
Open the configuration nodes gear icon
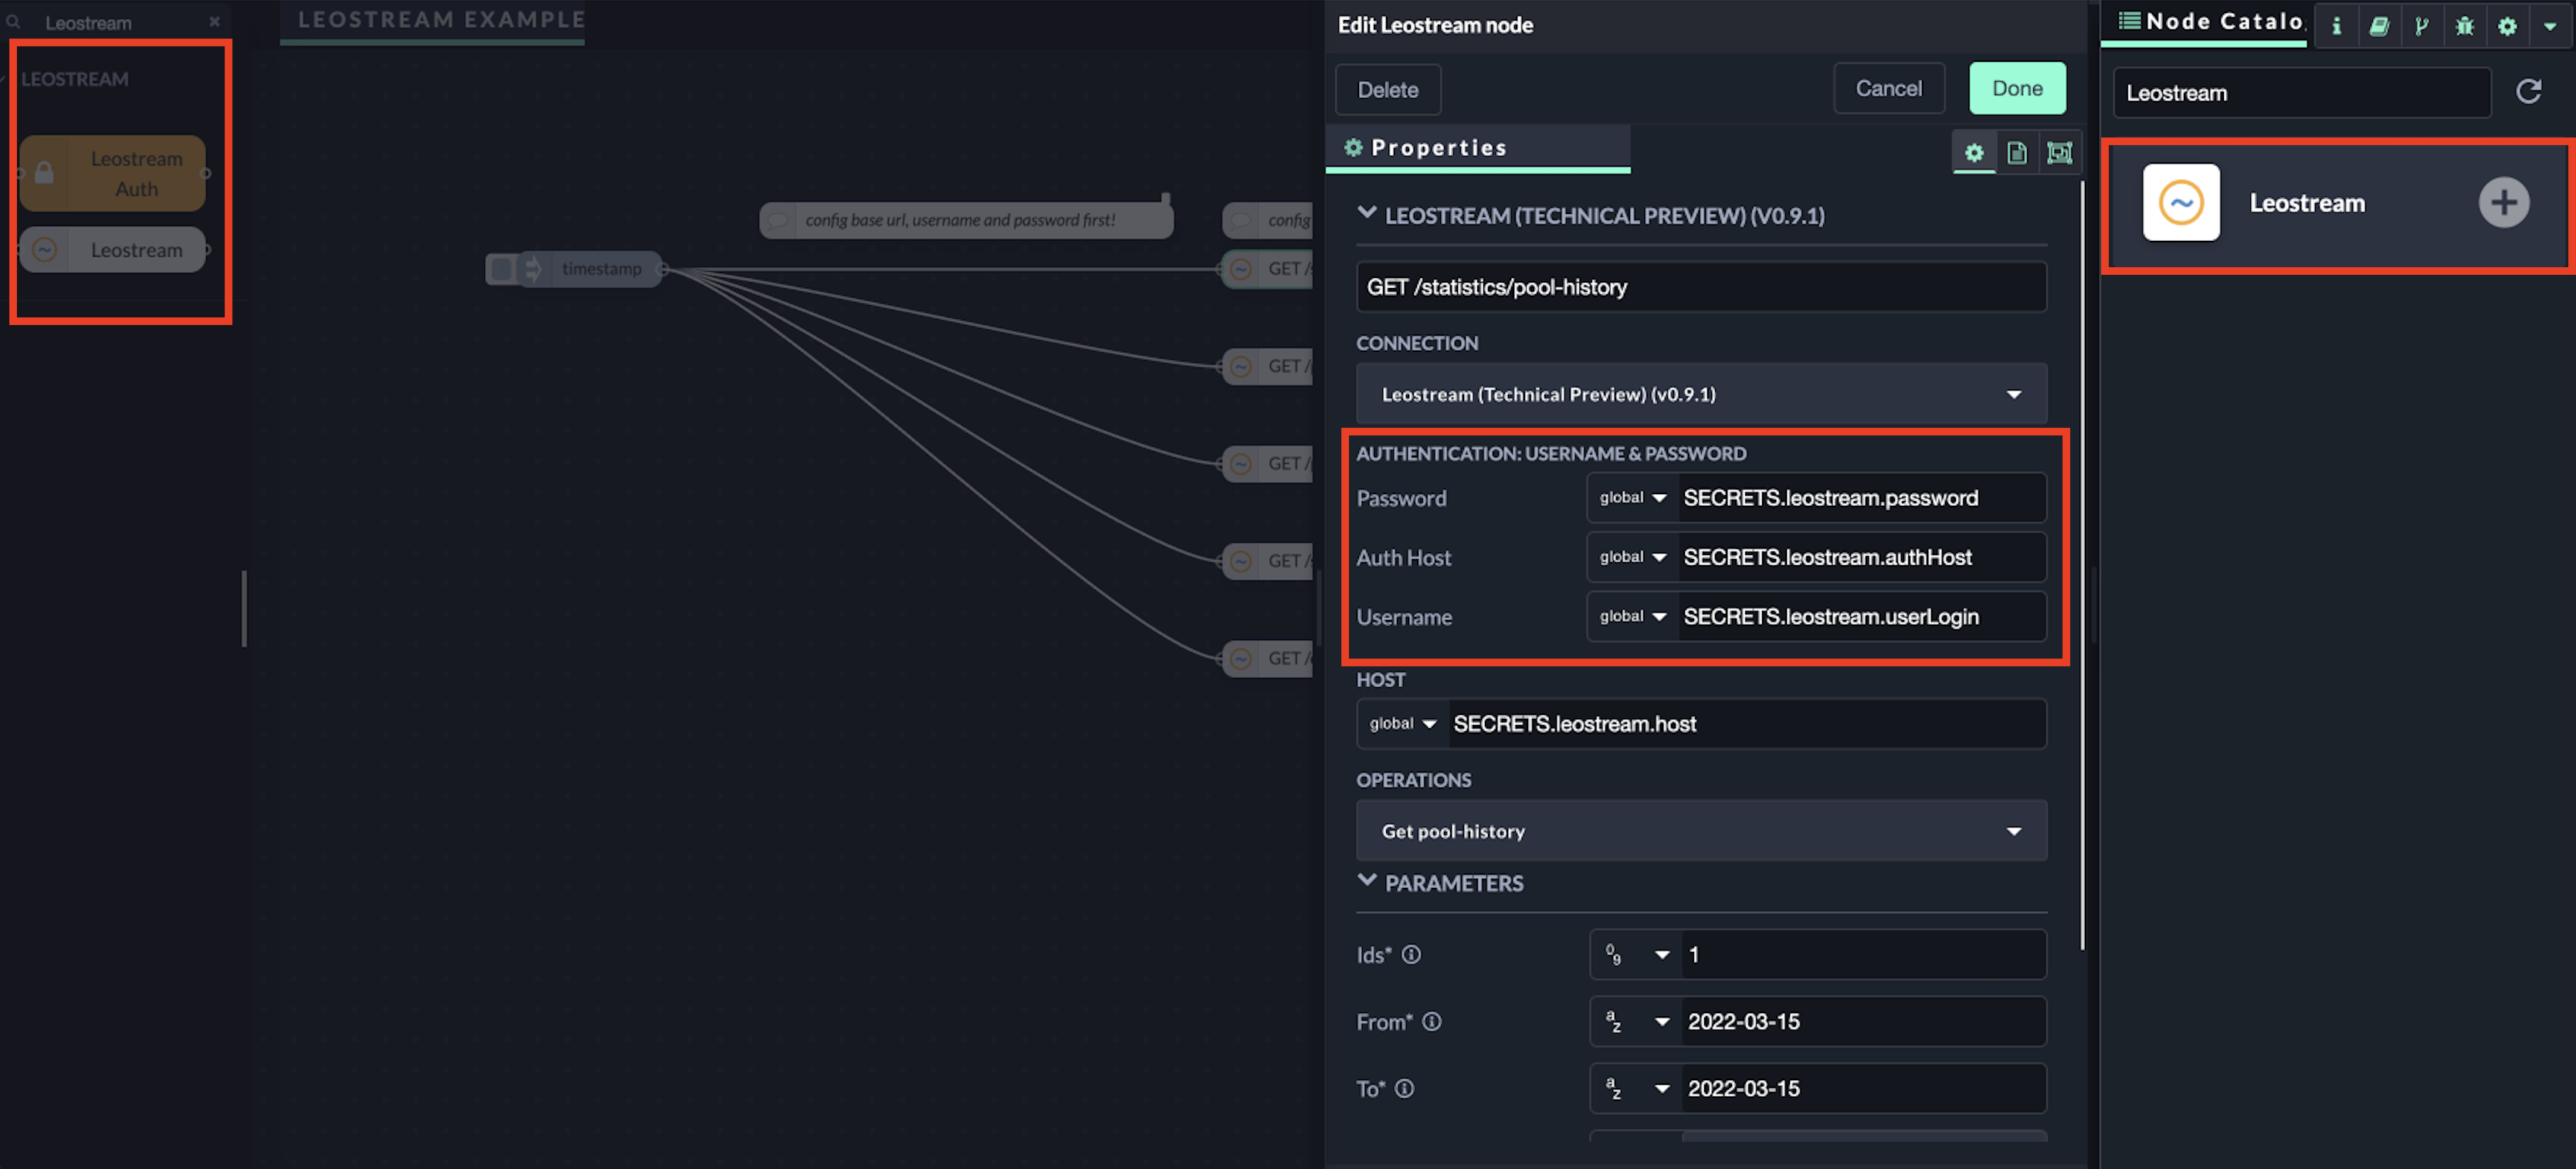click(2507, 26)
